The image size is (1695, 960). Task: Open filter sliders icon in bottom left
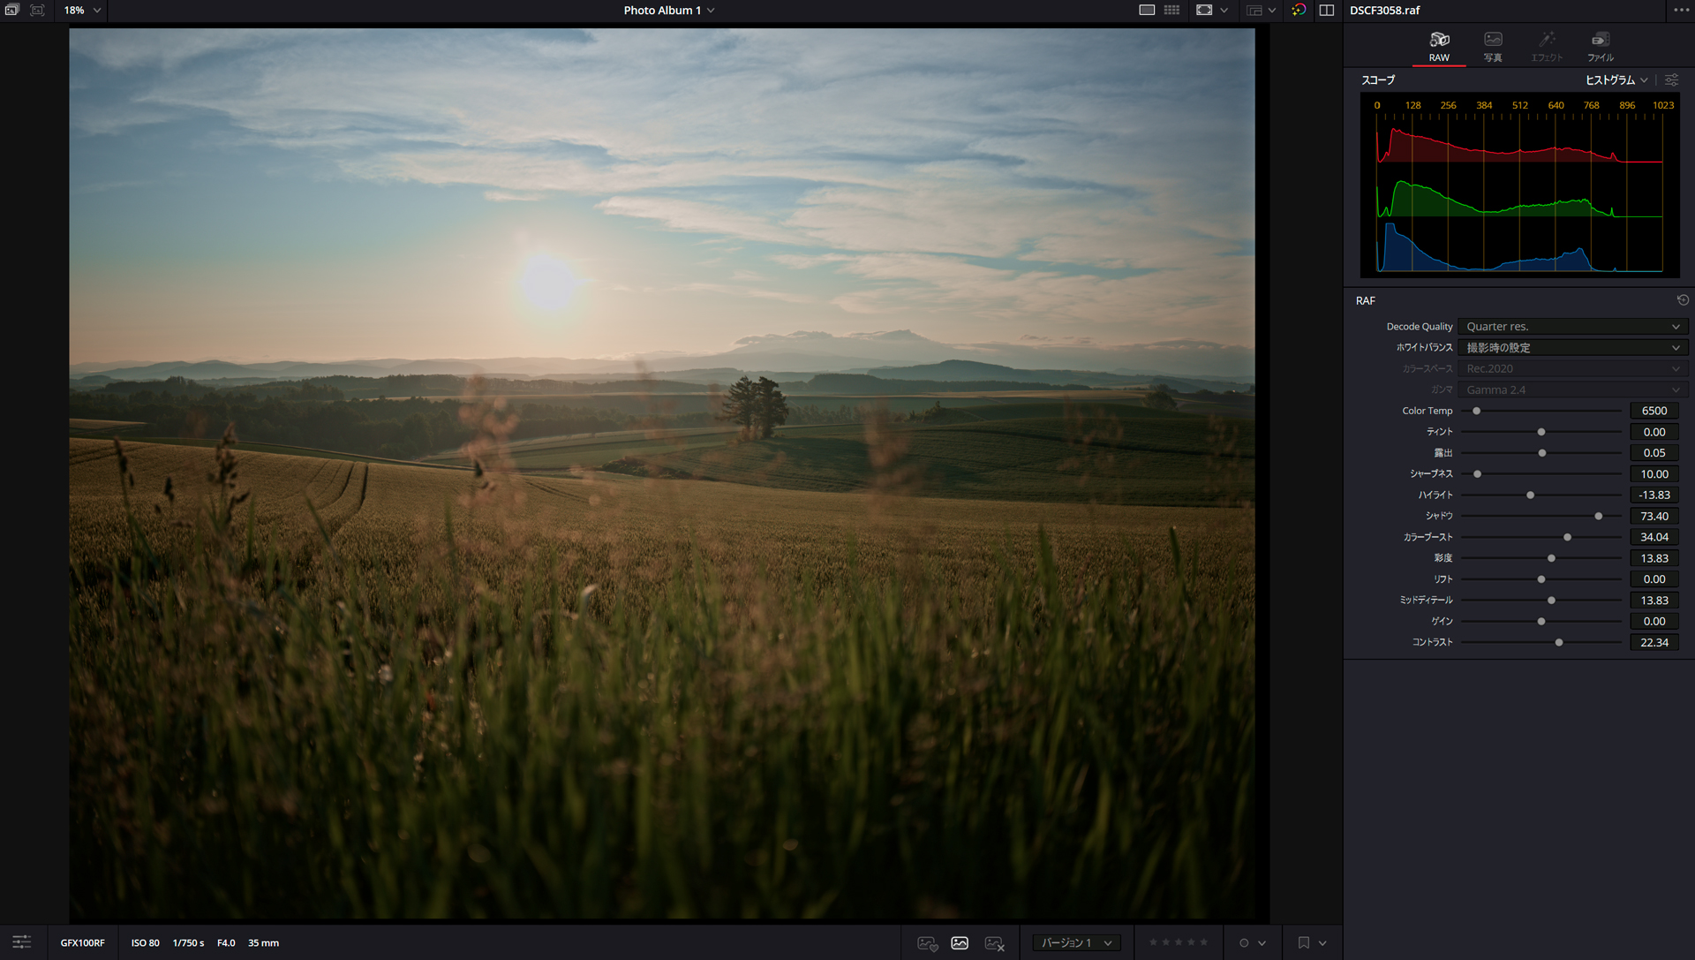(21, 942)
